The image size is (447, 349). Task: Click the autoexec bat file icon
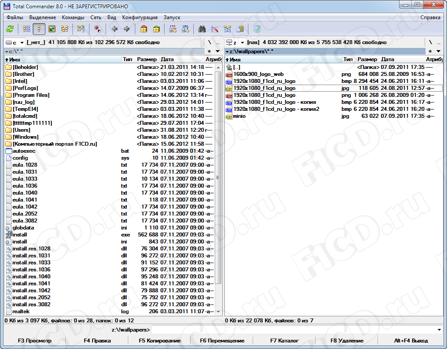click(9, 151)
